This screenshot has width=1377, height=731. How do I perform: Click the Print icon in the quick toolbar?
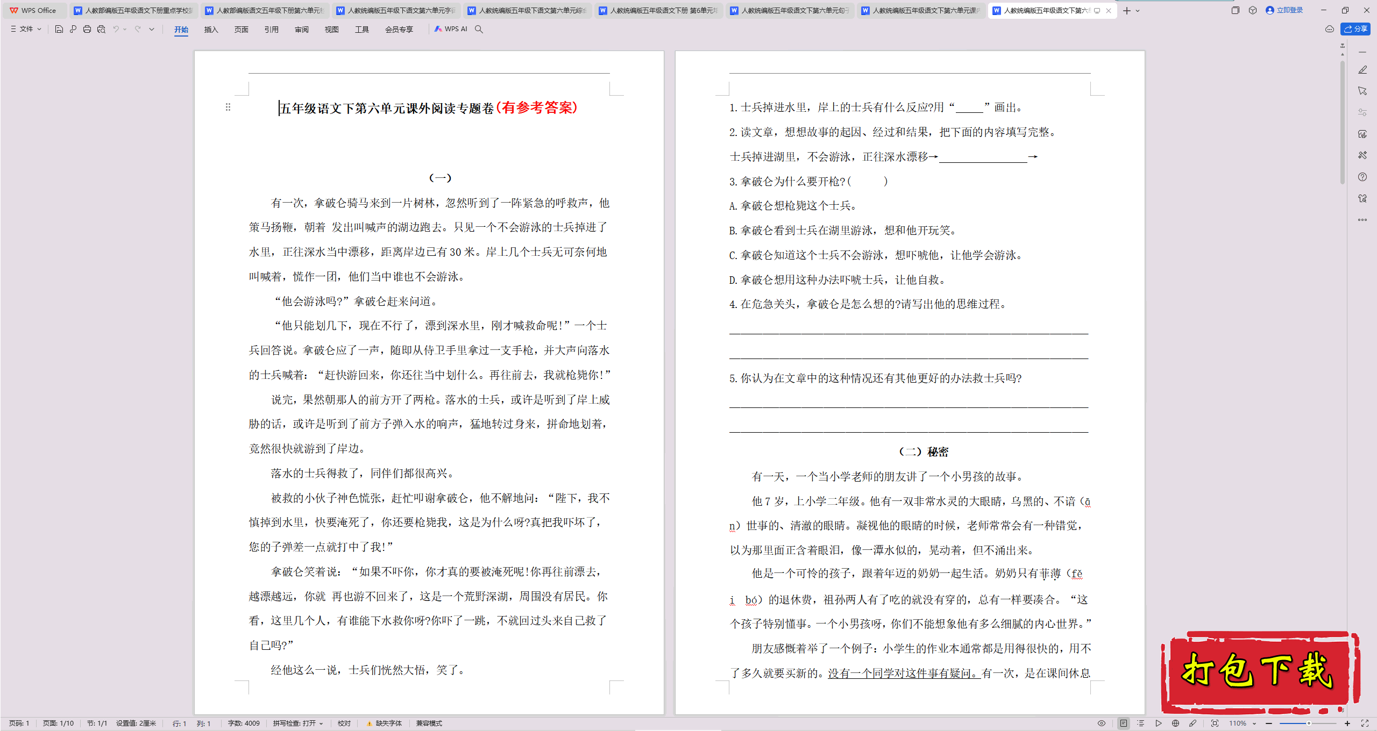(x=87, y=29)
